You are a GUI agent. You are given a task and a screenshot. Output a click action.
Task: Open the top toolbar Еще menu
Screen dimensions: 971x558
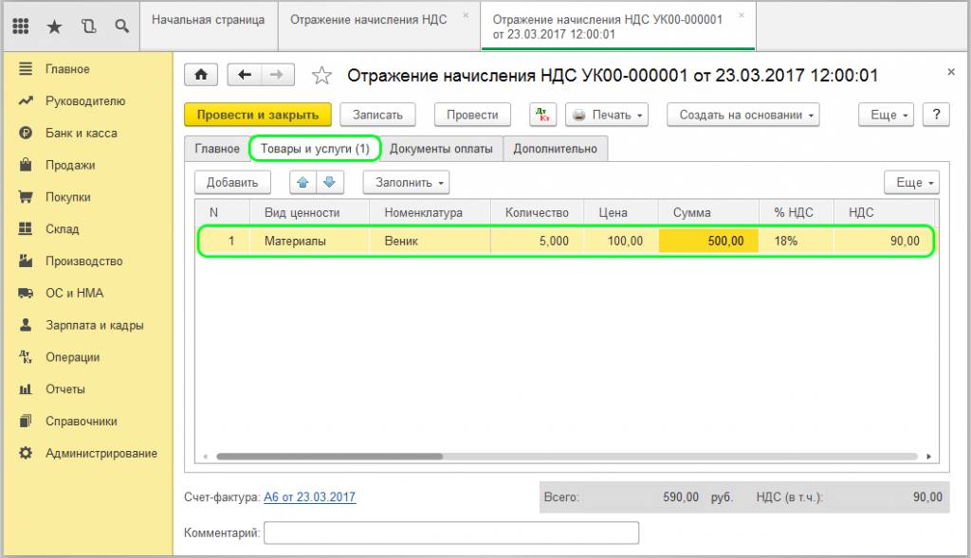tap(887, 115)
